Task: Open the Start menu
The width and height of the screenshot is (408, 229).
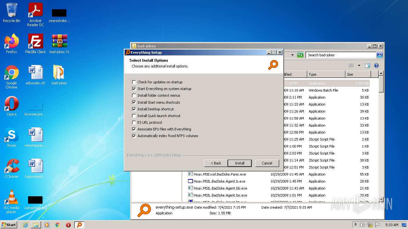Action: click(x=9, y=225)
